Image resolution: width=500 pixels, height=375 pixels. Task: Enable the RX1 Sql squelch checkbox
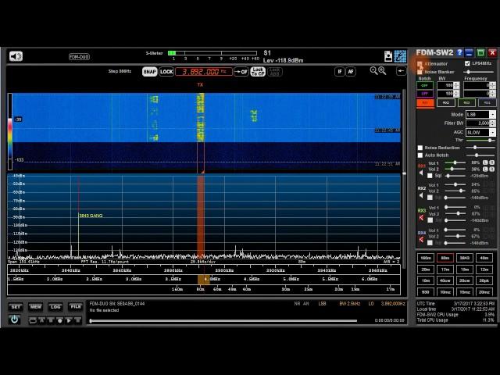click(430, 176)
